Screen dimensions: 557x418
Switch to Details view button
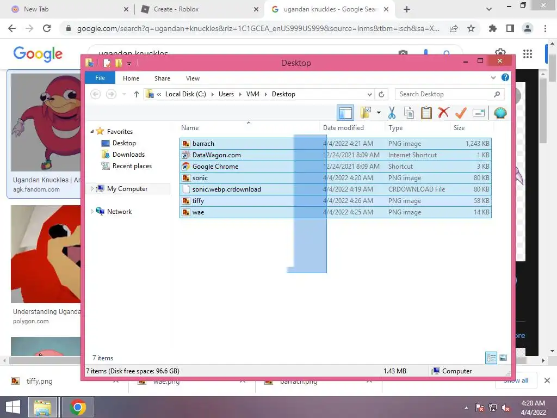pos(491,358)
